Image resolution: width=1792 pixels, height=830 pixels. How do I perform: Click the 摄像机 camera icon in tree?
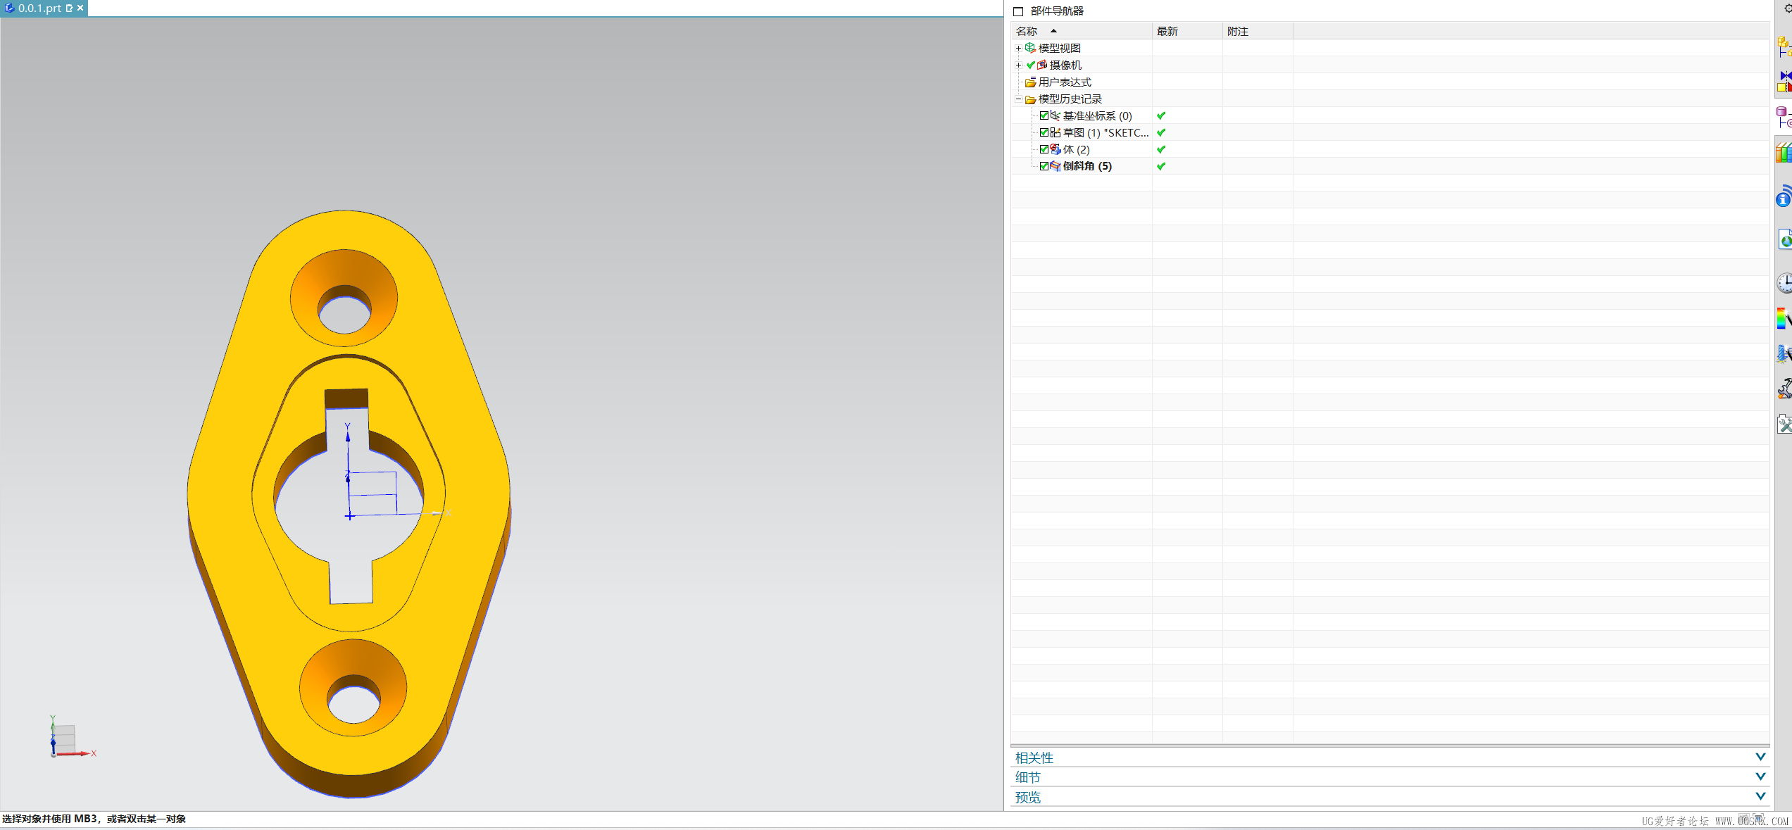(1042, 65)
